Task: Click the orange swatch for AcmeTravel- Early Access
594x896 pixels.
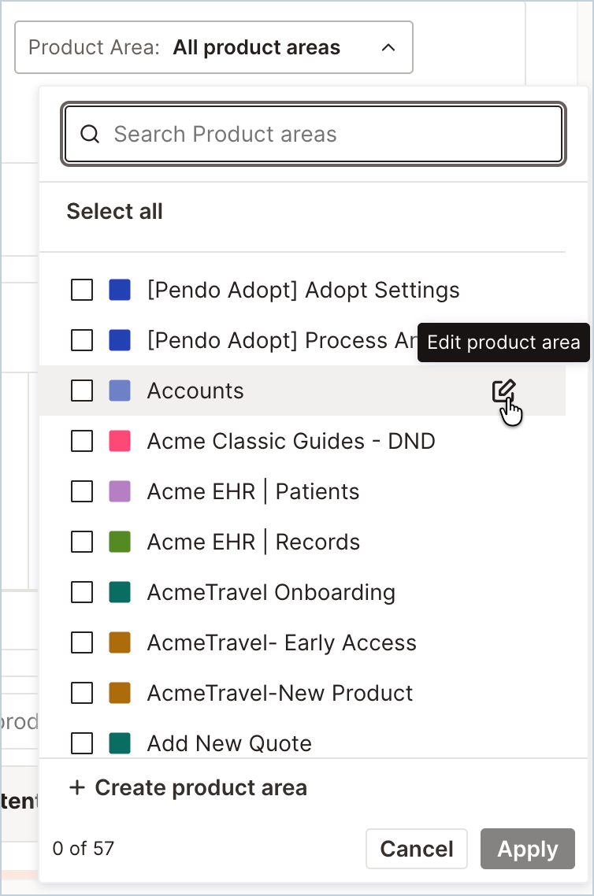Action: (x=120, y=642)
